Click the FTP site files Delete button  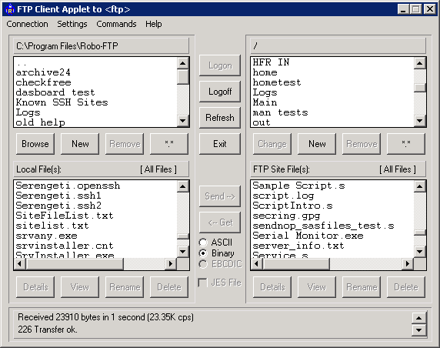[406, 287]
